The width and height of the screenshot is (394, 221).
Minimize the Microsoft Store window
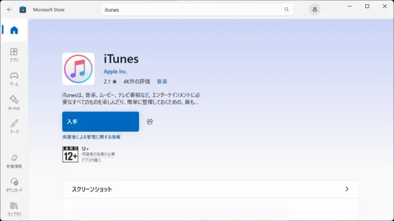click(x=349, y=6)
